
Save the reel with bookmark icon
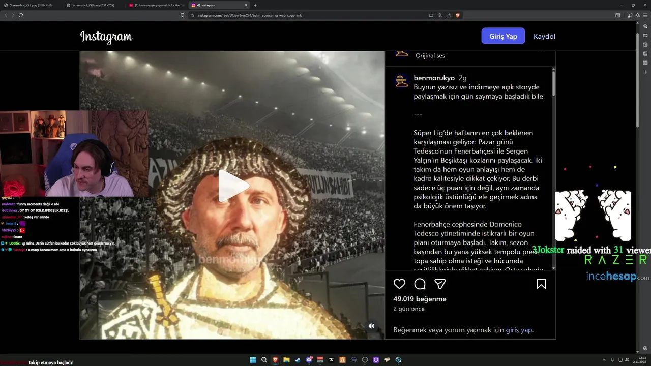click(541, 284)
